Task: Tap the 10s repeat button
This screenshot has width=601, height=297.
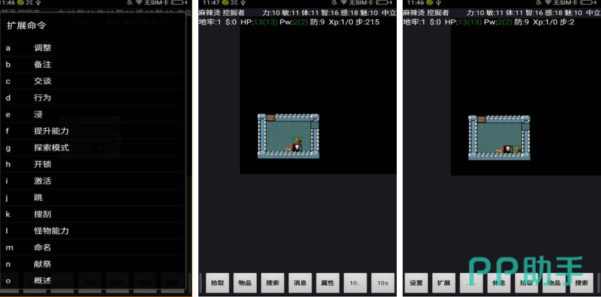Action: coord(382,283)
